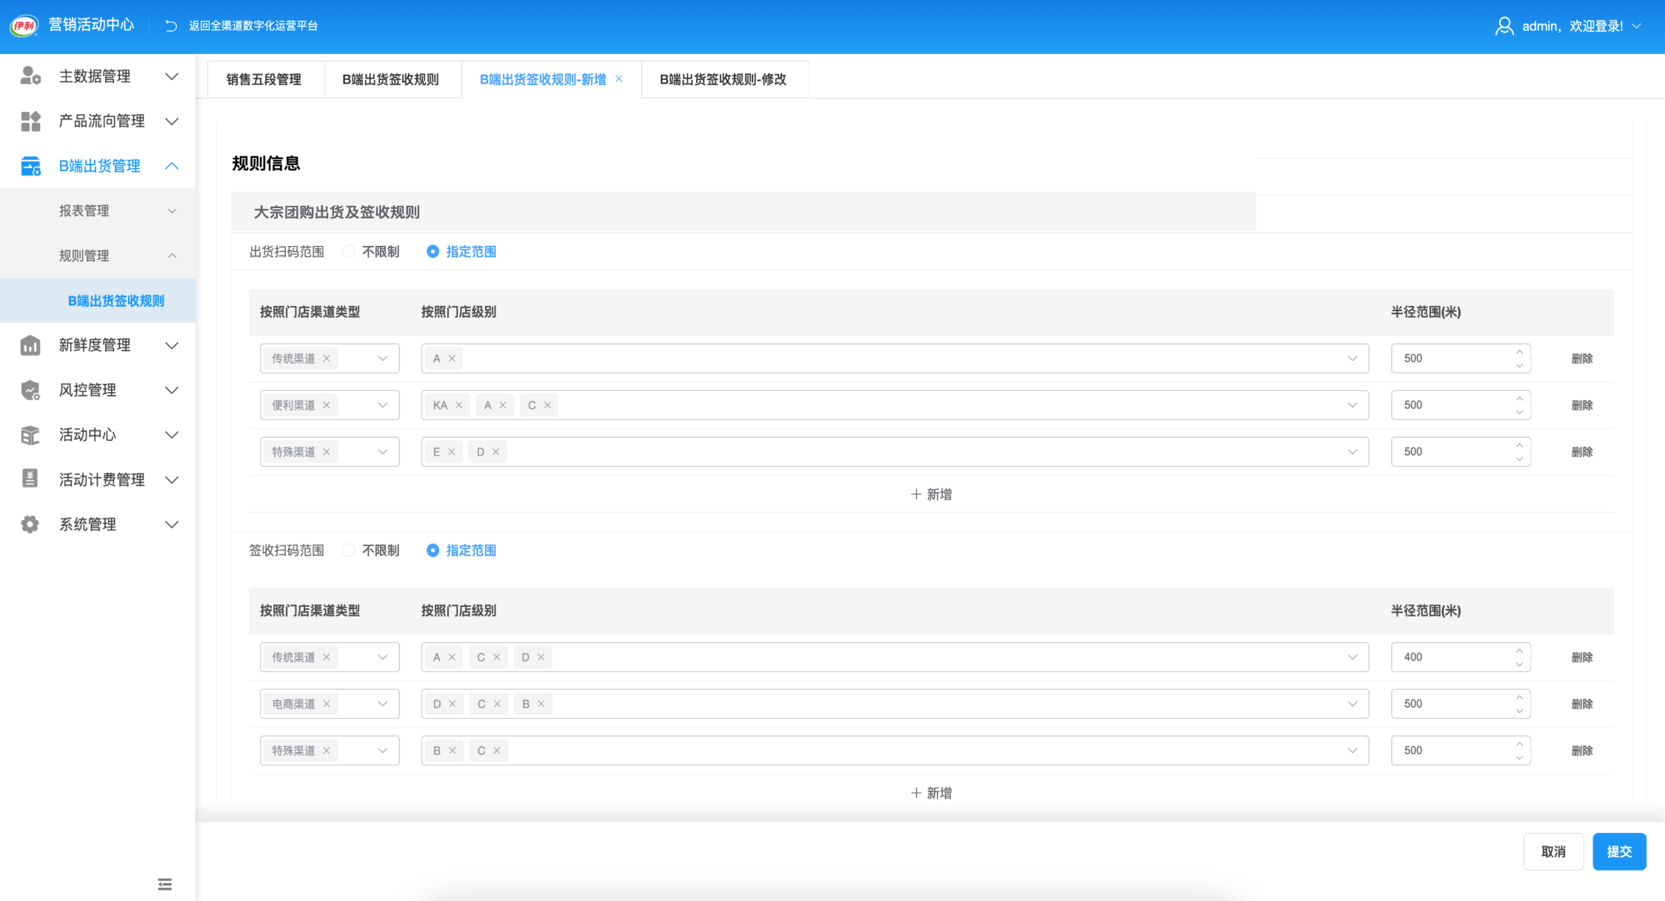Select 指定范围 for 签收扫码范围
1665x901 pixels.
coord(461,551)
